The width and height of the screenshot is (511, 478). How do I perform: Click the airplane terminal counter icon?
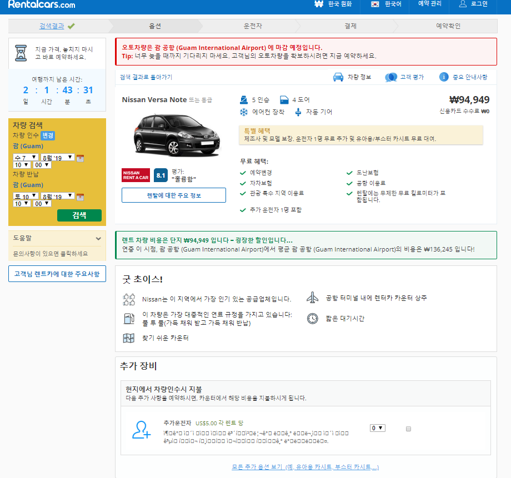tap(312, 298)
